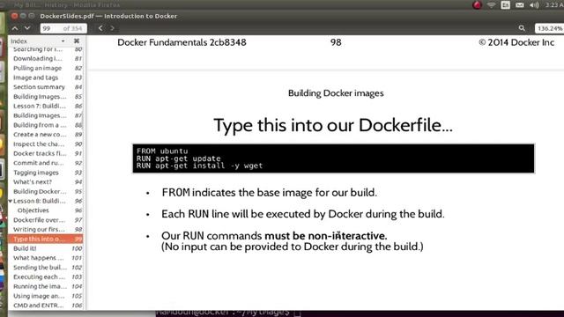The image size is (564, 317).
Task: Click 'Building Docker images' heading text
Action: point(336,93)
